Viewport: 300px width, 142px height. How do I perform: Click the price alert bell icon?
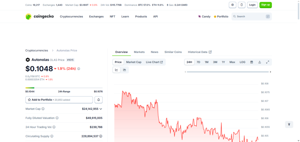pos(98,100)
